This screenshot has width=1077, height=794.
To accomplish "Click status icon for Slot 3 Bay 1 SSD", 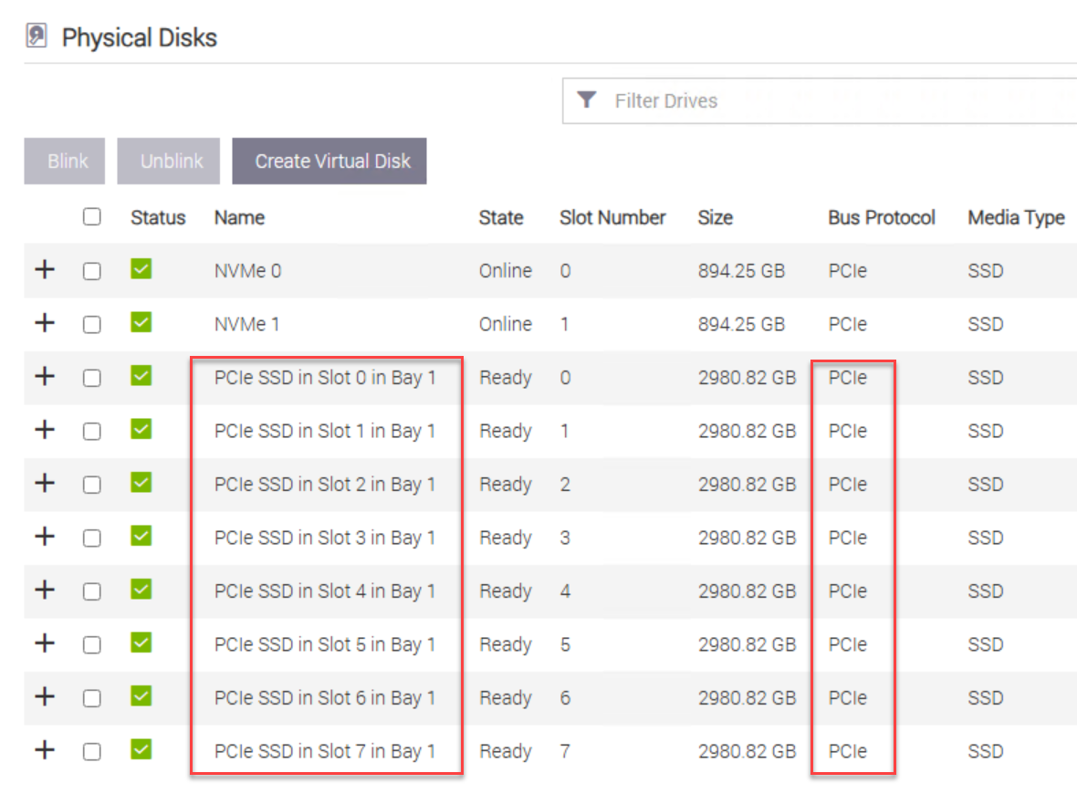I will pos(141,537).
